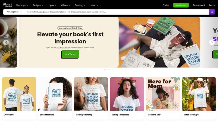Click the Placeit by Envato logo
Screen dimensions: 218x122
coord(8,5)
